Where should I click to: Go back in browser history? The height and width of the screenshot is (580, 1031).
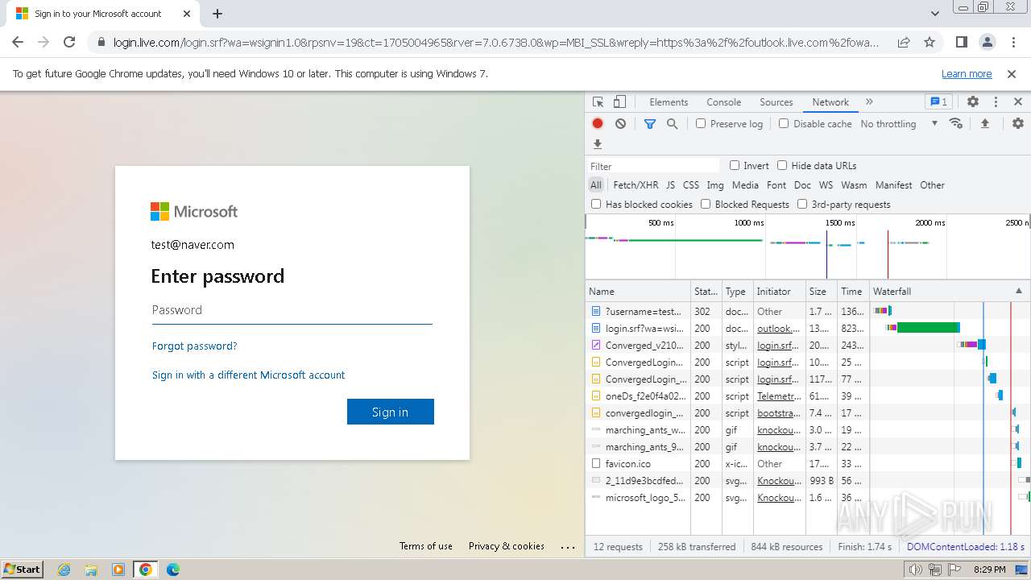point(18,42)
